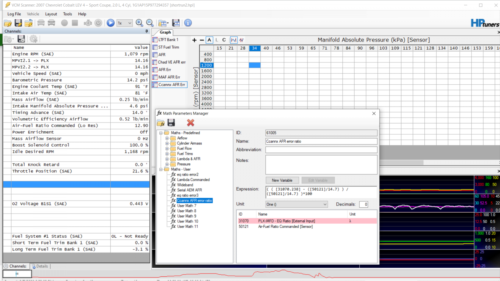
Task: Expand the Fuel Flow folder node
Action: [x=167, y=149]
